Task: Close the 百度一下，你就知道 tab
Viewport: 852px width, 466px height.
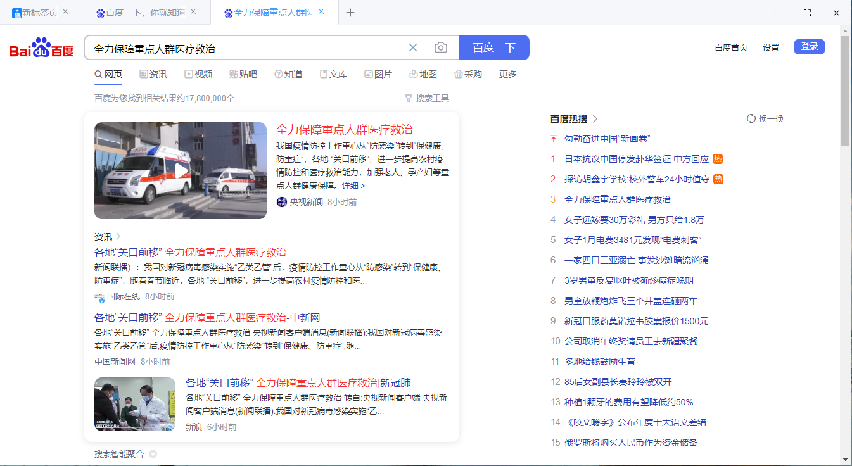Action: point(193,12)
